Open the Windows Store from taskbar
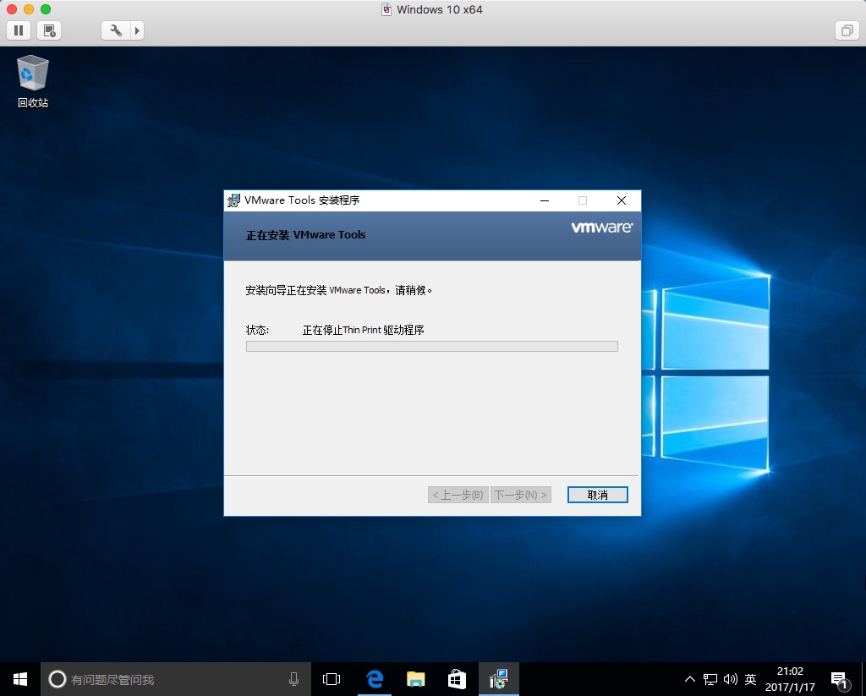This screenshot has height=696, width=866. click(x=457, y=679)
